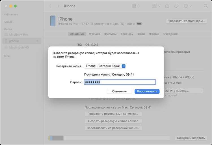Open the Сведения tab
The height and width of the screenshot is (145, 212).
(x=170, y=34)
